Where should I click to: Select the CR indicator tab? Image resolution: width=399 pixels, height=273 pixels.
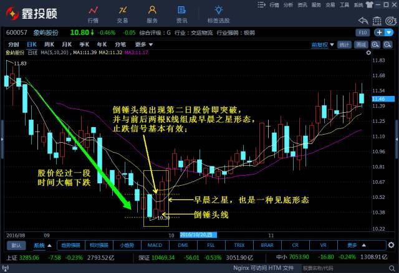pos(295,246)
